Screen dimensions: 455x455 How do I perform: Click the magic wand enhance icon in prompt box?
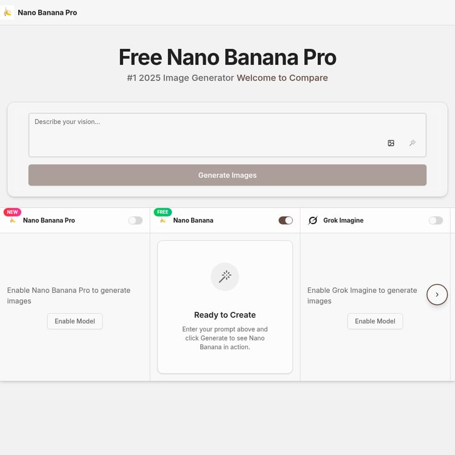(413, 143)
